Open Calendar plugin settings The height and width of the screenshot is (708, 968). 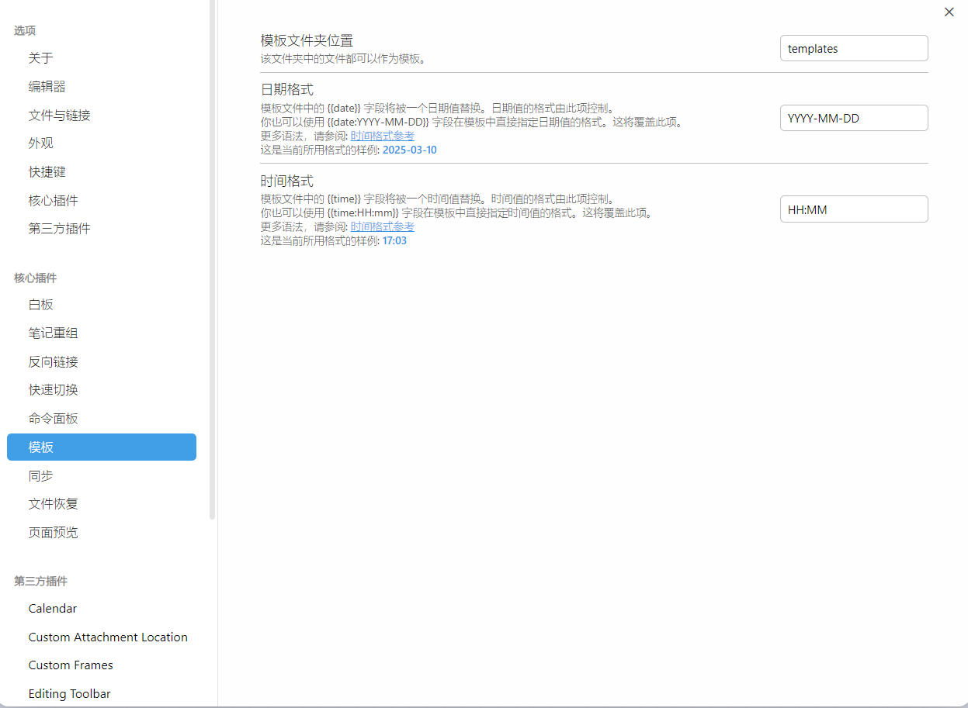(x=53, y=609)
